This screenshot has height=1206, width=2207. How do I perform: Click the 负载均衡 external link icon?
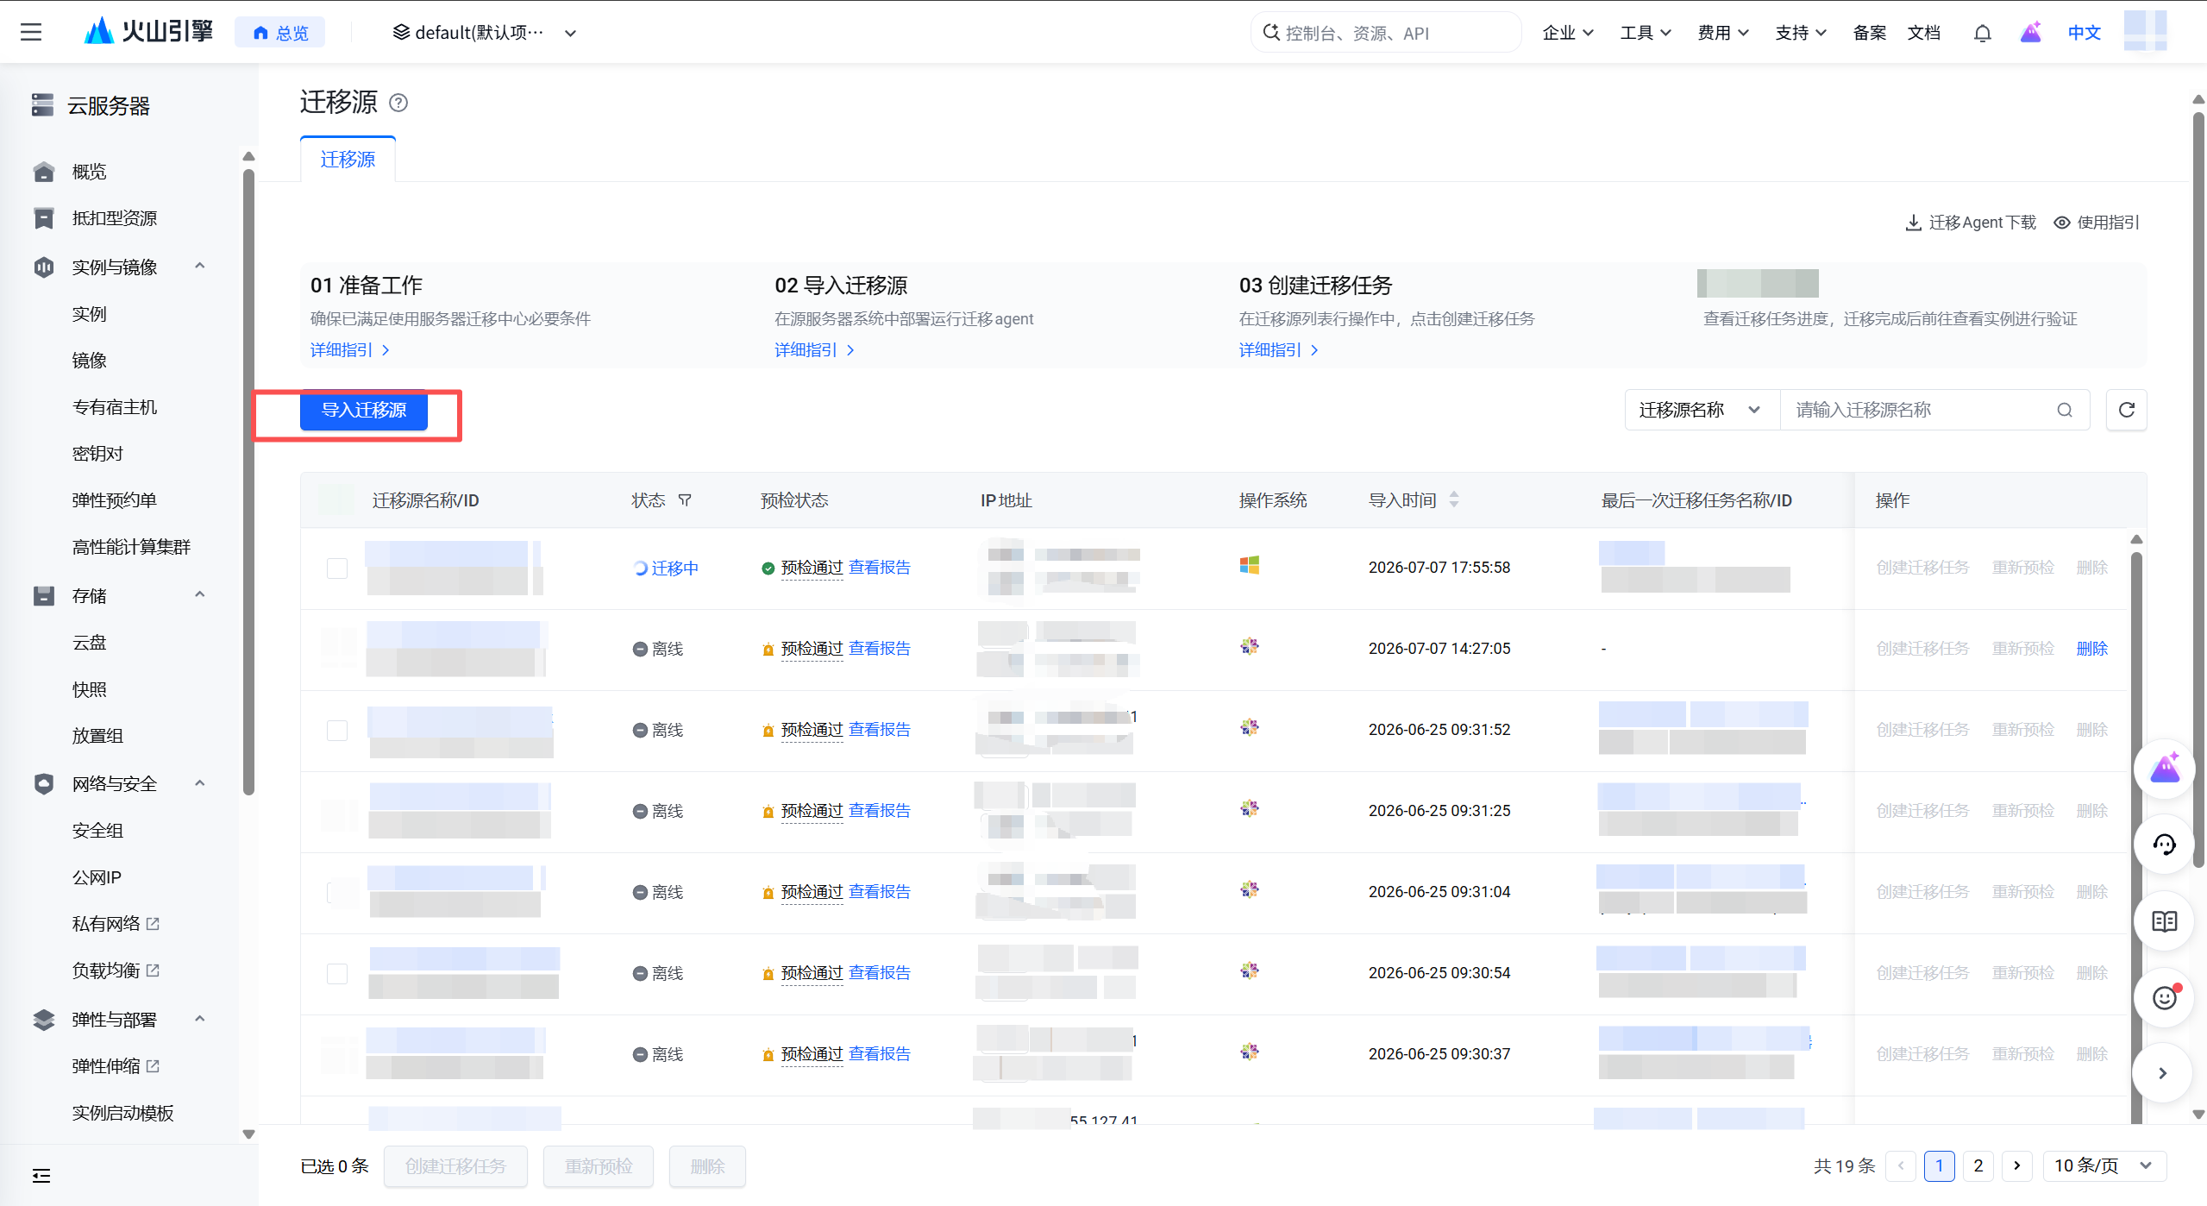click(153, 970)
